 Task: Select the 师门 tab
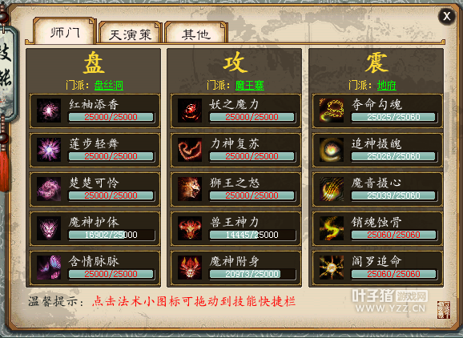coord(65,31)
